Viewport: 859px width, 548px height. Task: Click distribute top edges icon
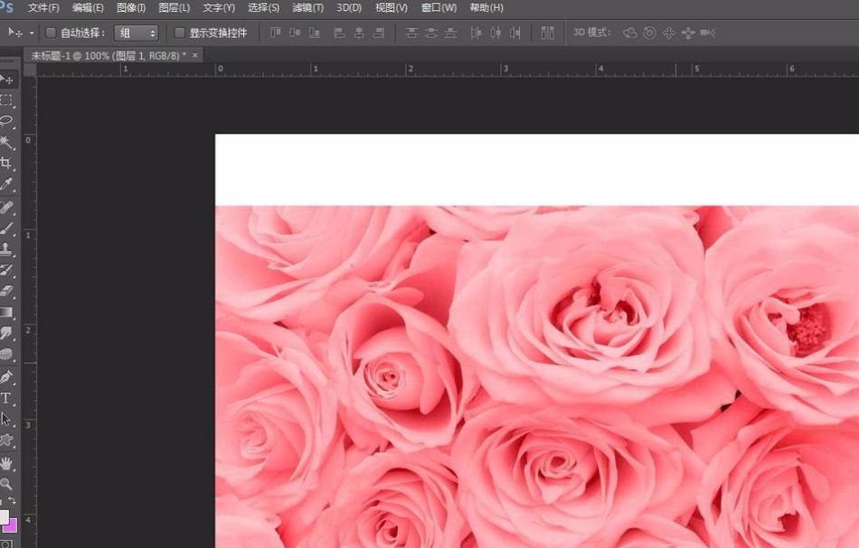(x=411, y=33)
